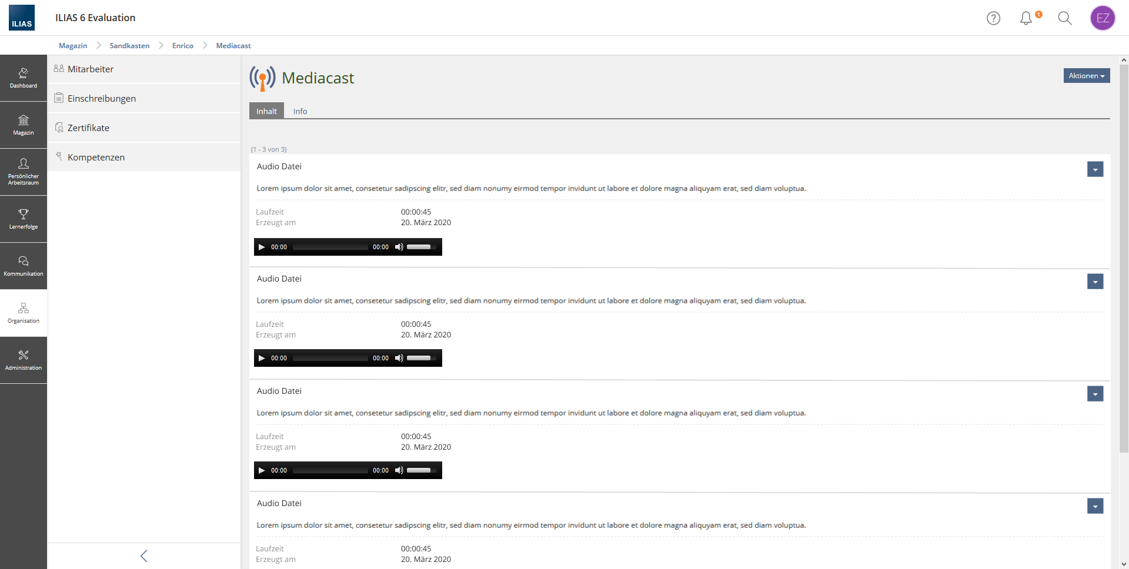The height and width of the screenshot is (569, 1129).
Task: Go to Magazin in the main sidebar
Action: (x=24, y=125)
